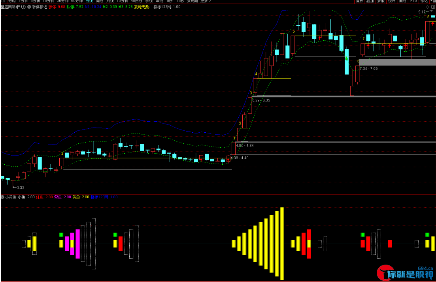436x282 pixels.
Task: Switch to the 30分钟 period tab
Action: pos(62,1)
